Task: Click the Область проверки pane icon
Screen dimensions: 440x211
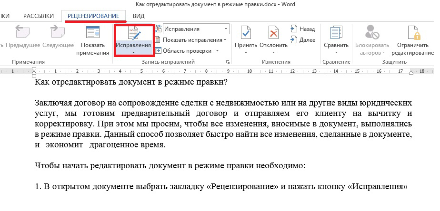Action: 158,51
